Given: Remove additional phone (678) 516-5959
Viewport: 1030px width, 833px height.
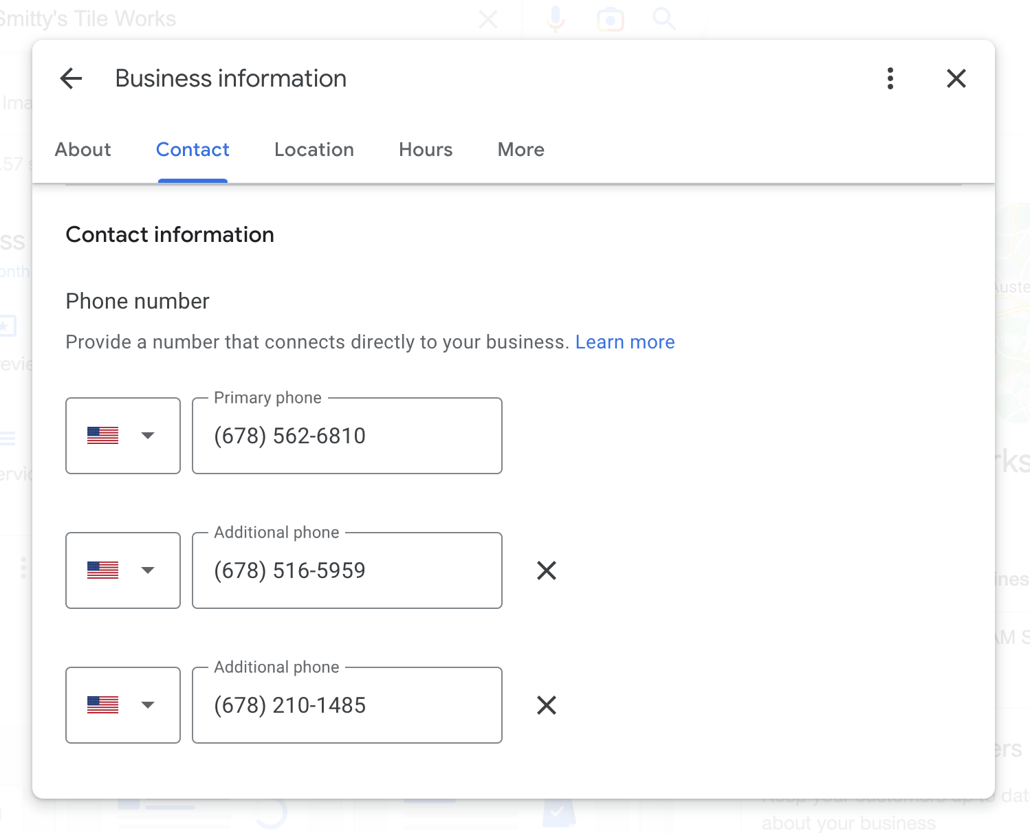Looking at the screenshot, I should point(547,570).
